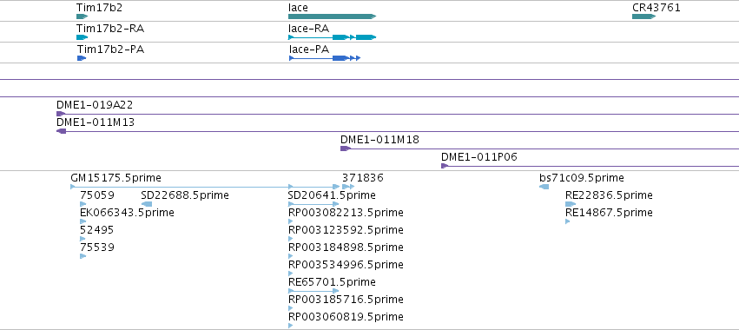Click the RE14867.5prime label
739x330 pixels.
[x=609, y=213]
